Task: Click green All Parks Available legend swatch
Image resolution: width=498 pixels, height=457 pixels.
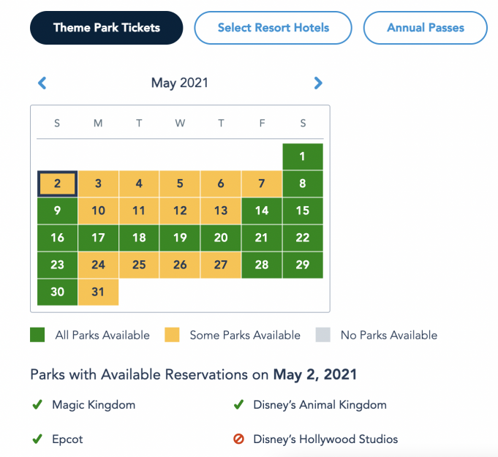Action: [37, 335]
